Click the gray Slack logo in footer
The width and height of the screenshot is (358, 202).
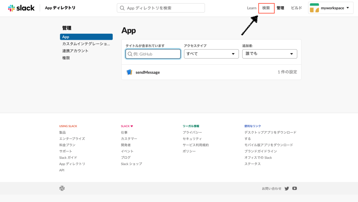(62, 188)
